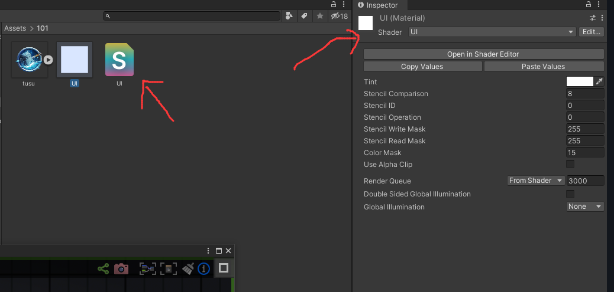Enable the Use Alpha Clip checkbox
This screenshot has width=614, height=292.
tap(570, 164)
